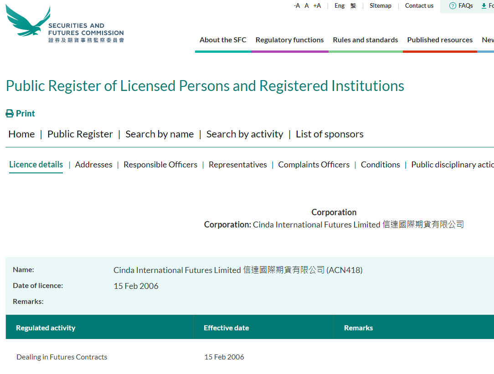Open the Public Register link
This screenshot has height=374, width=494.
(x=80, y=134)
